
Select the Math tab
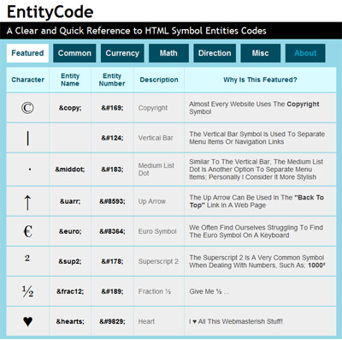[x=168, y=53]
